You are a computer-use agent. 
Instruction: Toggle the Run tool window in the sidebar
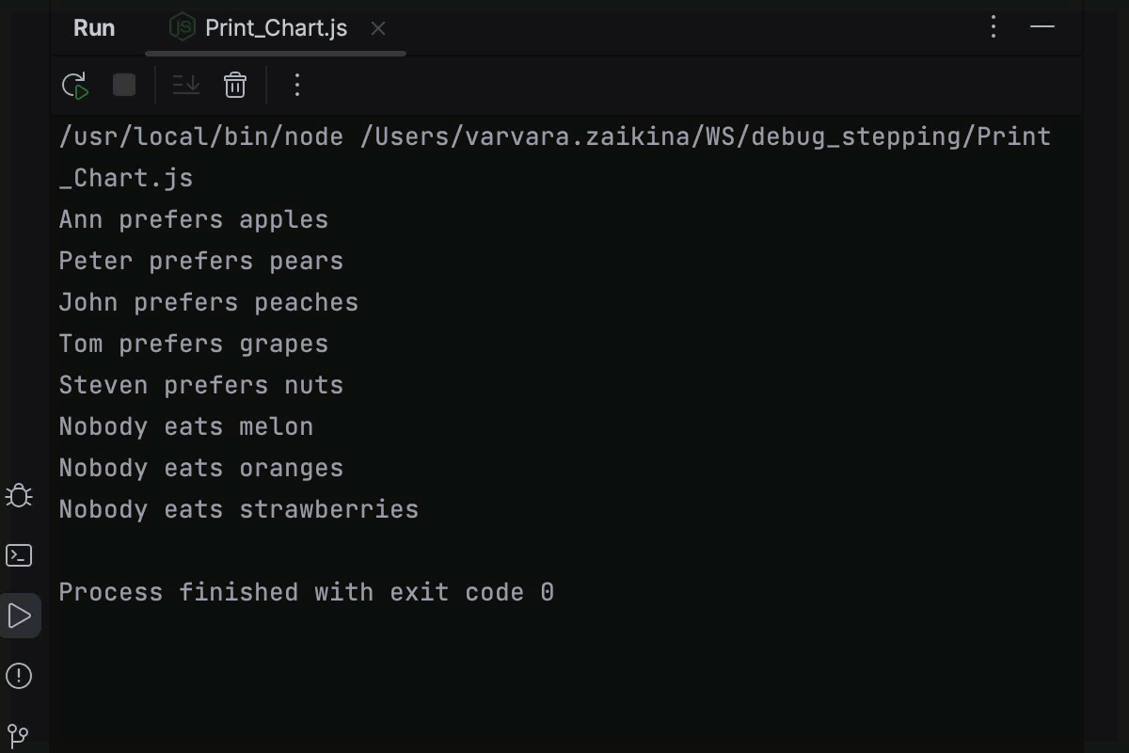[19, 616]
